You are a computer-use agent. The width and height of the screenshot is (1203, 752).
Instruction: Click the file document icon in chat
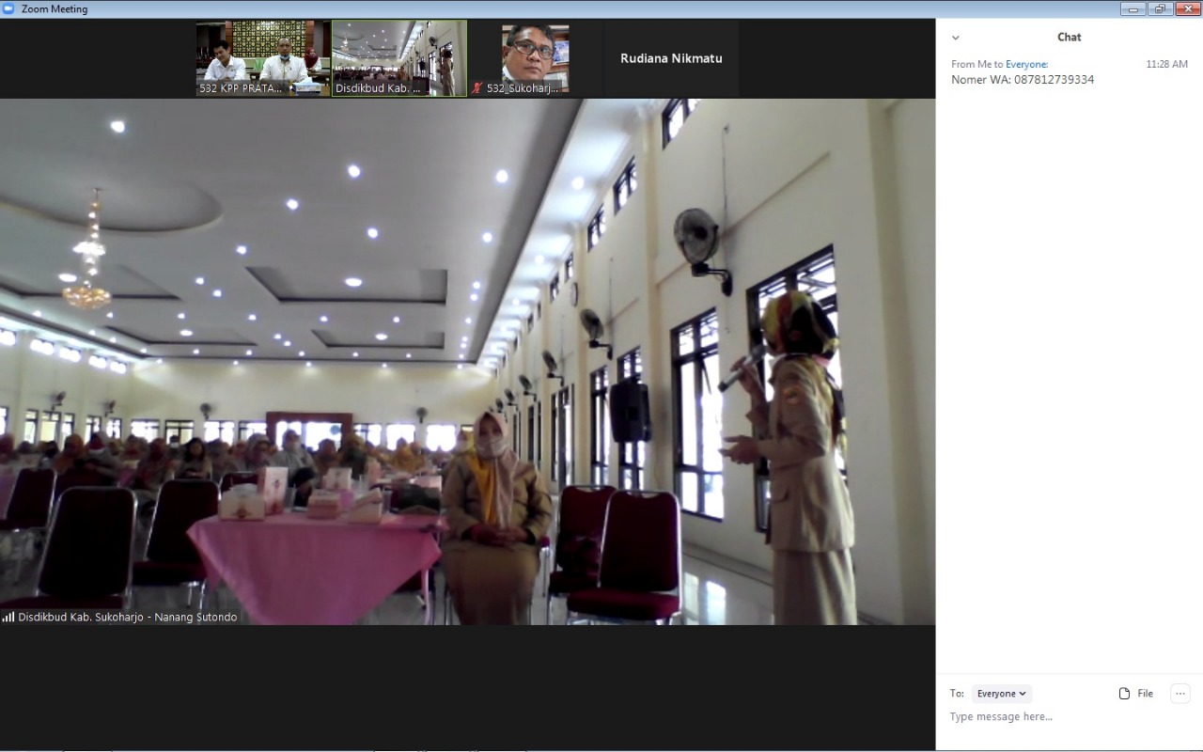1124,694
